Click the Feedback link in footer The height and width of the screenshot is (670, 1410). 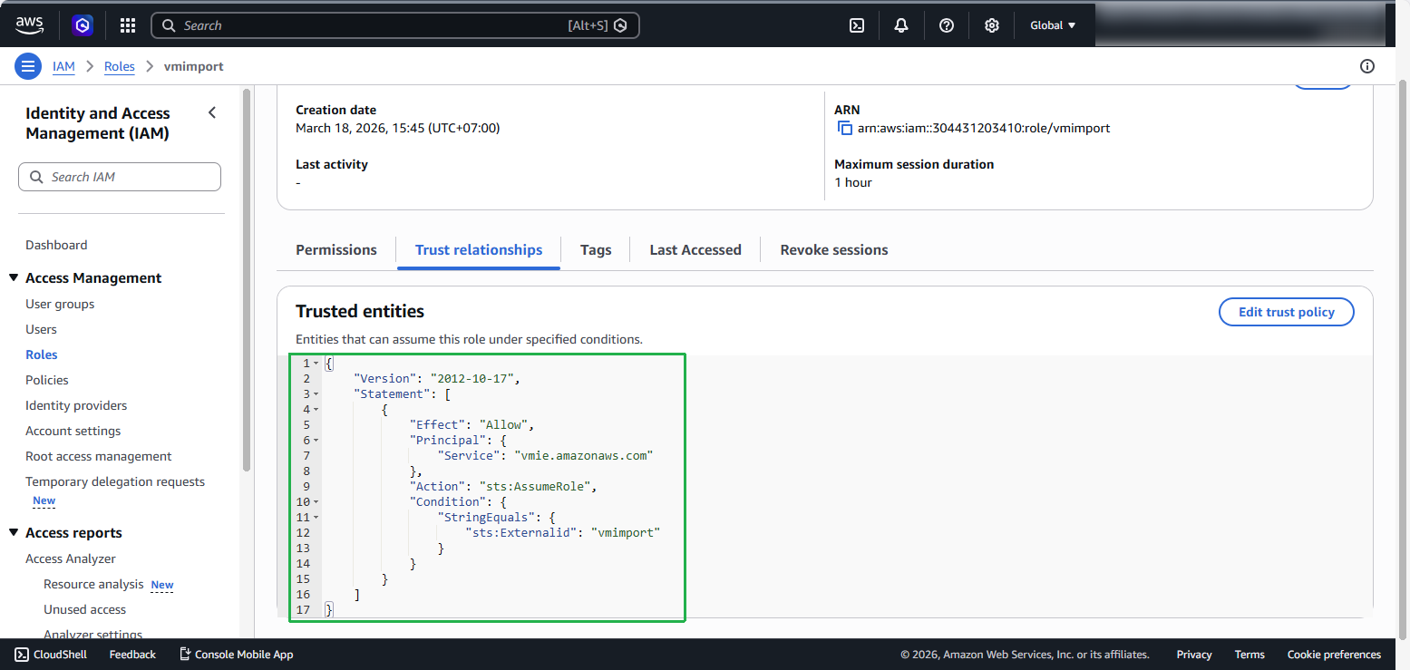tap(132, 655)
